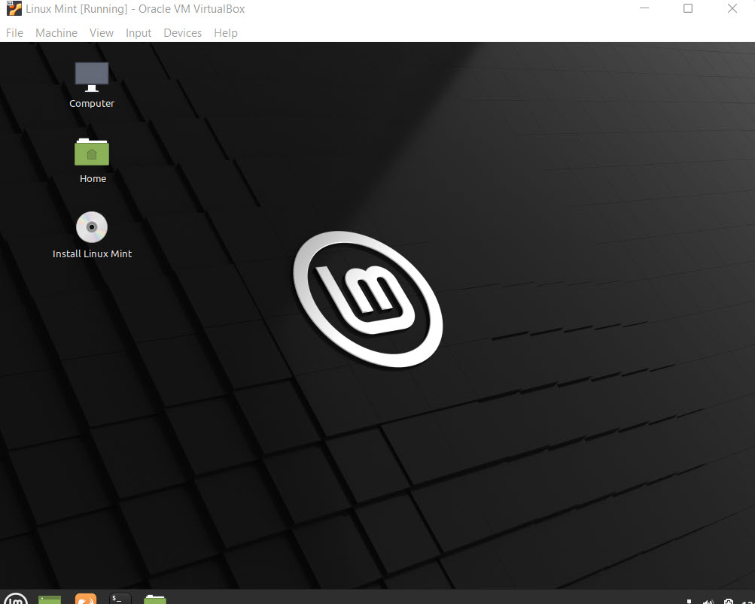Screen dimensions: 755x604
Task: Click the Show Desktop panel icon
Action: point(50,599)
